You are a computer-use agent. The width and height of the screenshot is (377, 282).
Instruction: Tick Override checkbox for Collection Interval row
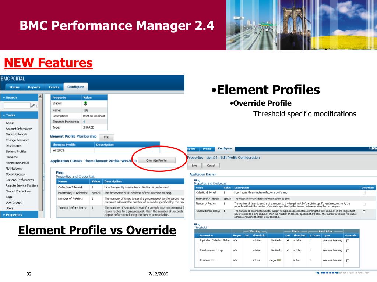click(364, 193)
